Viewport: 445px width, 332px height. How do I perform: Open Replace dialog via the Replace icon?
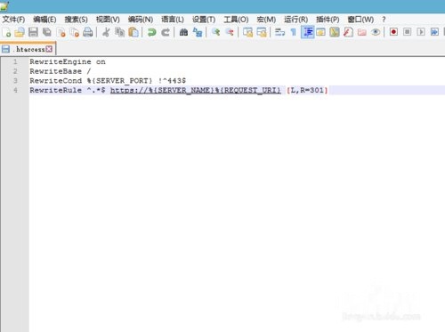coord(198,32)
